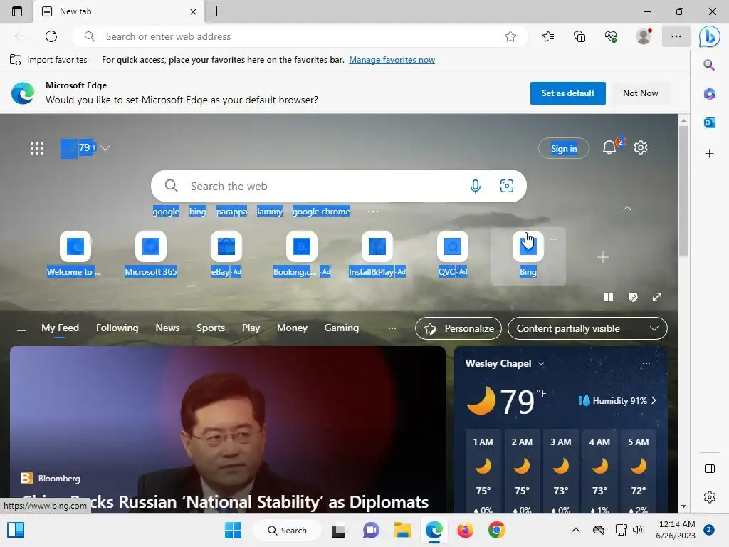The width and height of the screenshot is (729, 547).
Task: Open the profile avatar icon
Action: [x=644, y=36]
